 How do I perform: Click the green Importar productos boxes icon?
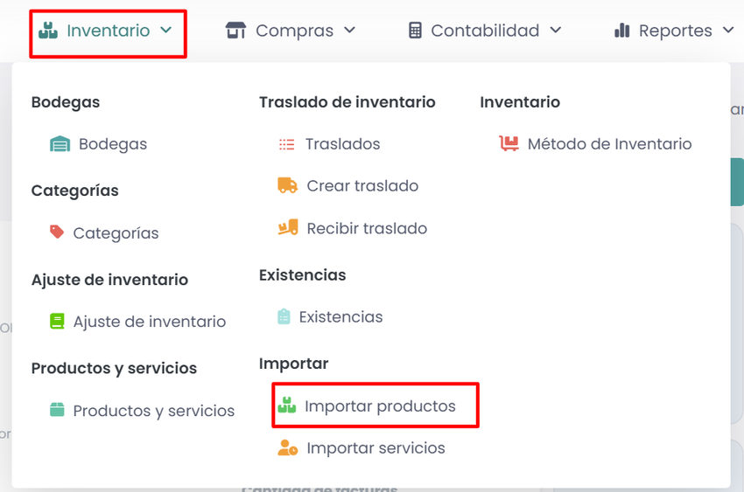(x=286, y=405)
